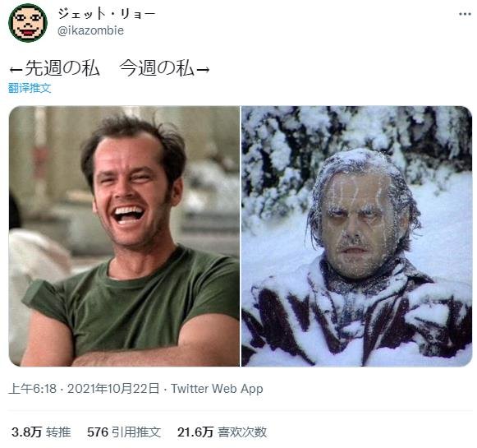Click the Twitter Web App source label
The image size is (477, 448).
click(217, 389)
